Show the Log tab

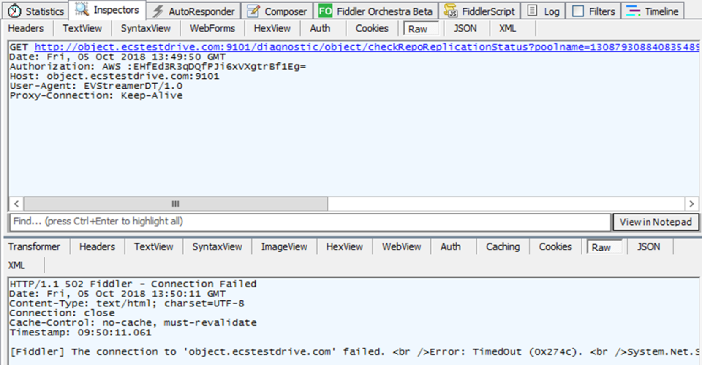tap(544, 11)
